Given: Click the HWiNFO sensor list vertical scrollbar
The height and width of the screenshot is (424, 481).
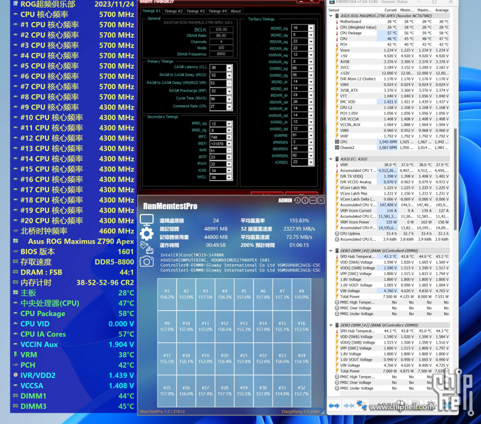Looking at the screenshot, I should (x=455, y=179).
